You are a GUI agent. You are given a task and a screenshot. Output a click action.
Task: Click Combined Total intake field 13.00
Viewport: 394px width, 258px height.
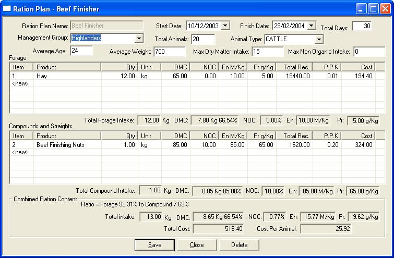151,217
